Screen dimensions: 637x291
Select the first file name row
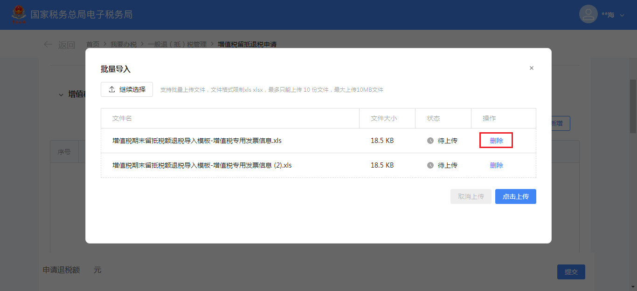coord(197,141)
